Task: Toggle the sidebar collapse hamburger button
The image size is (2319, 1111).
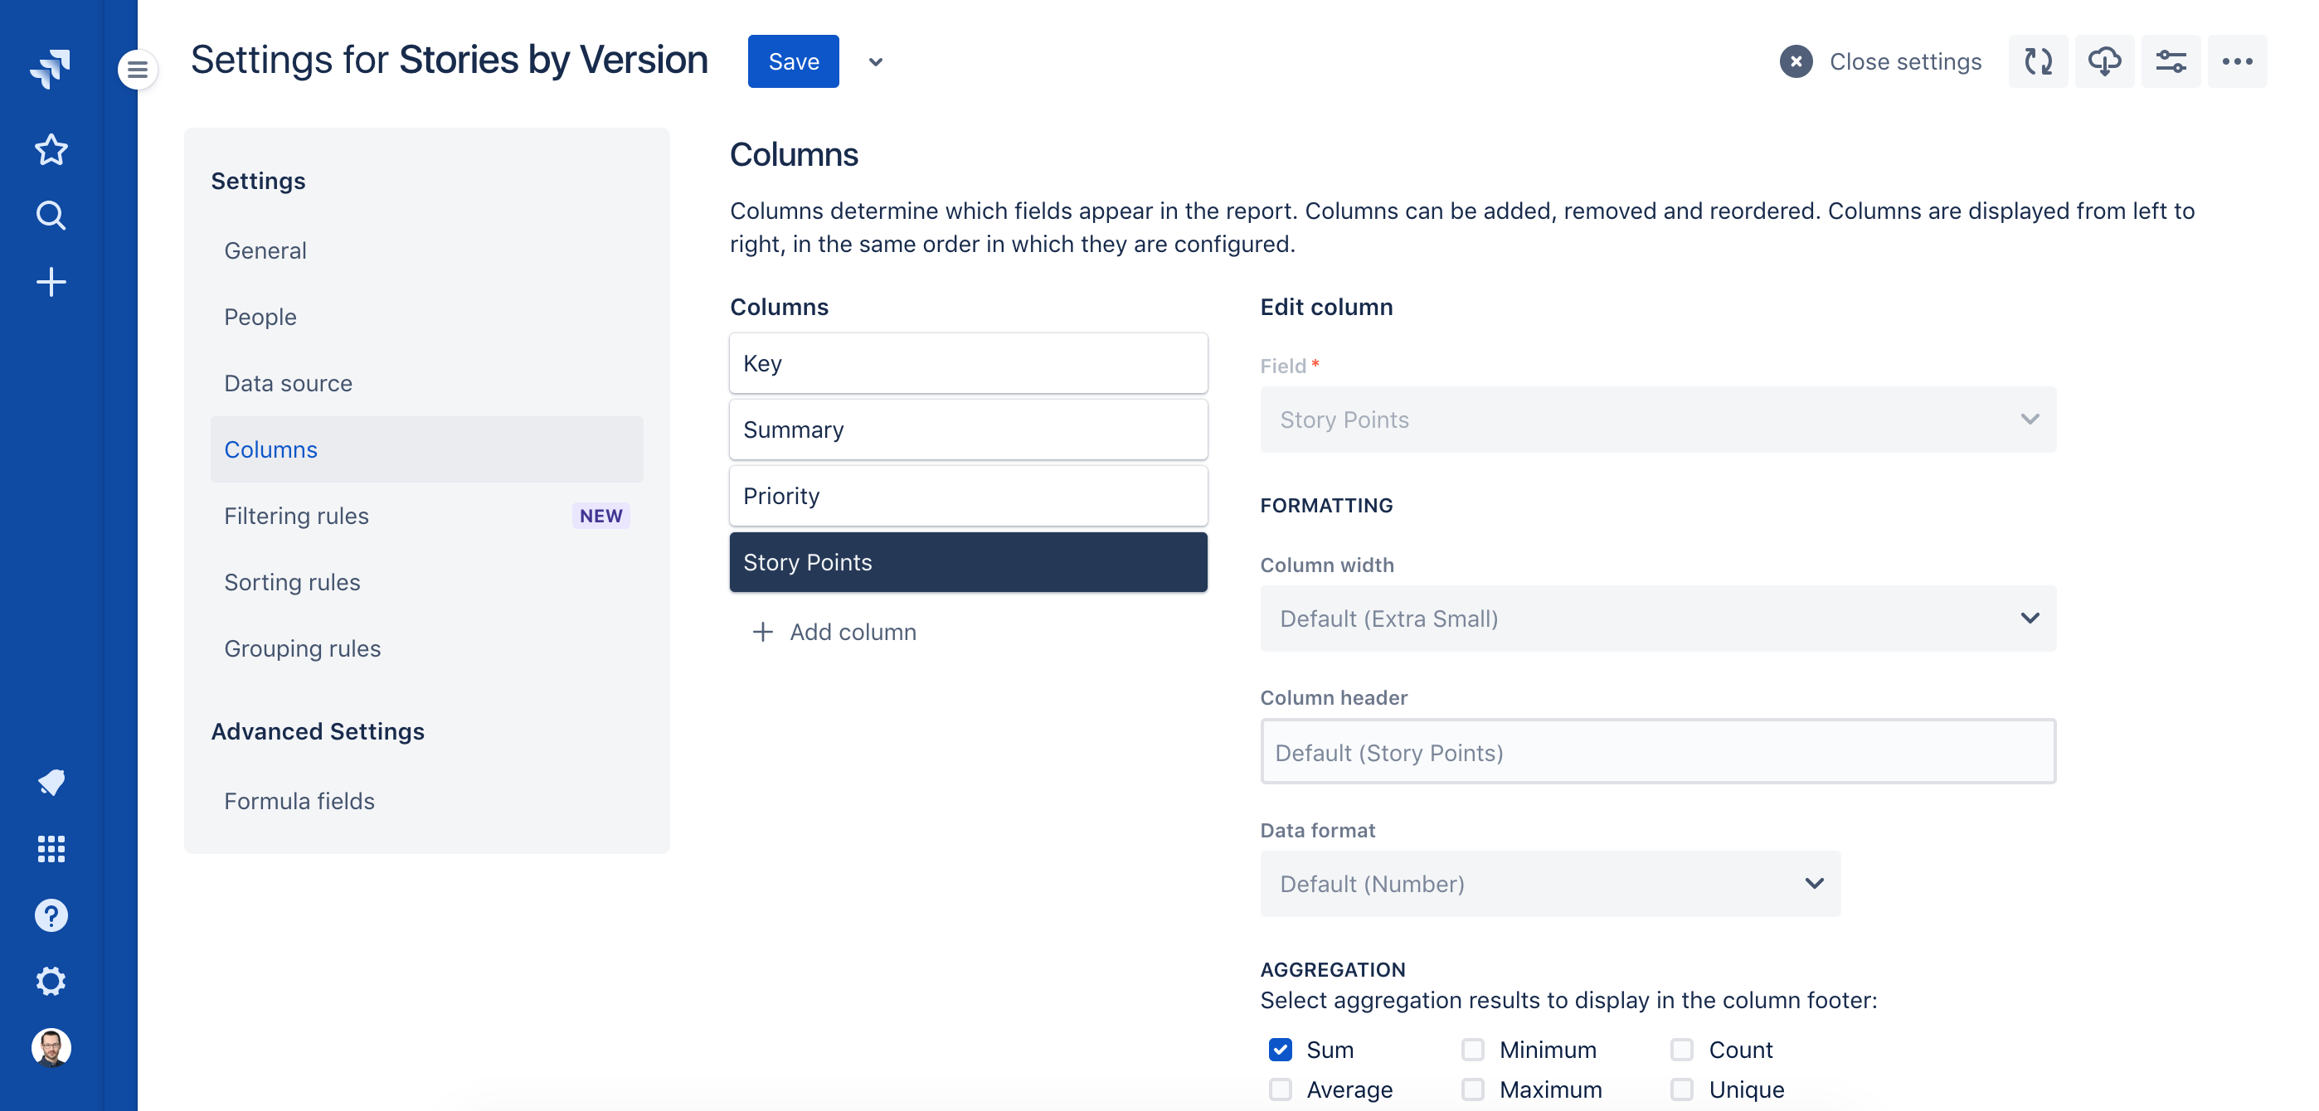Action: (137, 68)
